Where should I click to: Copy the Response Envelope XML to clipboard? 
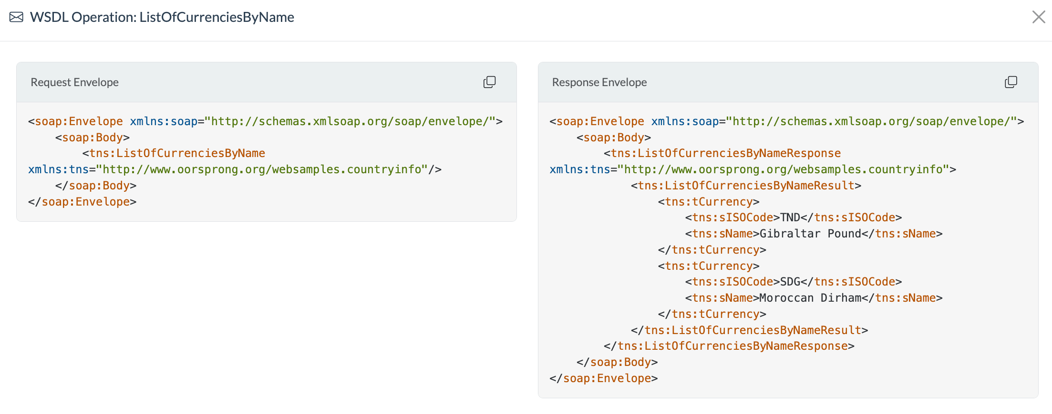click(1011, 82)
